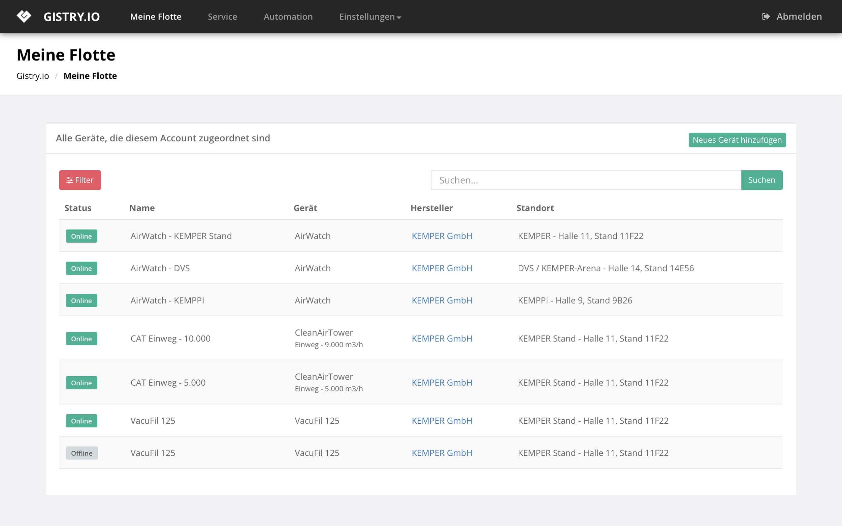Click Online badge for AirWatch - KEMPPI

[82, 301]
